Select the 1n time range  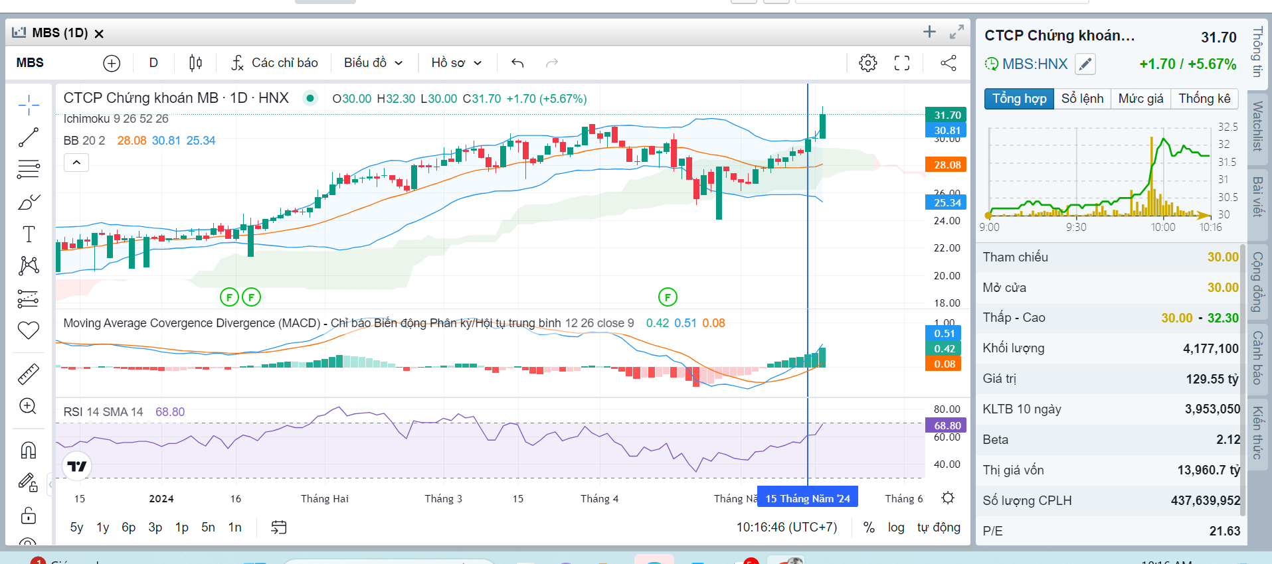235,528
